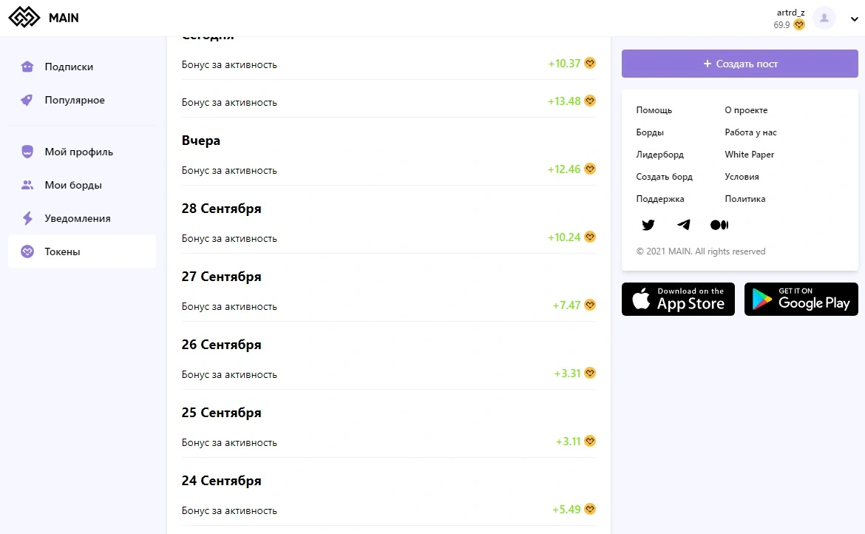Screen dimensions: 865x534
Task: Open the Telegram social icon
Action: [684, 225]
